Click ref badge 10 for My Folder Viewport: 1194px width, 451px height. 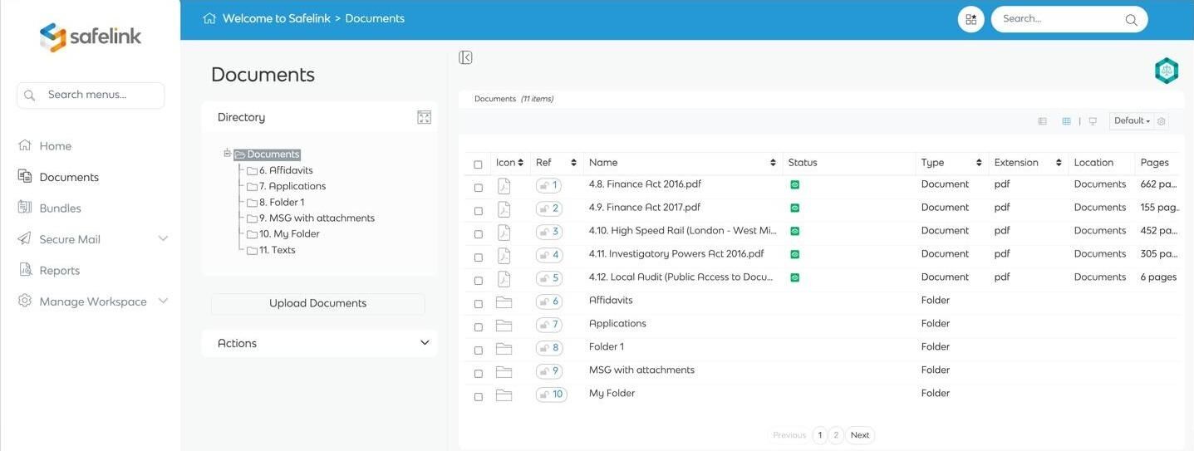click(x=552, y=395)
